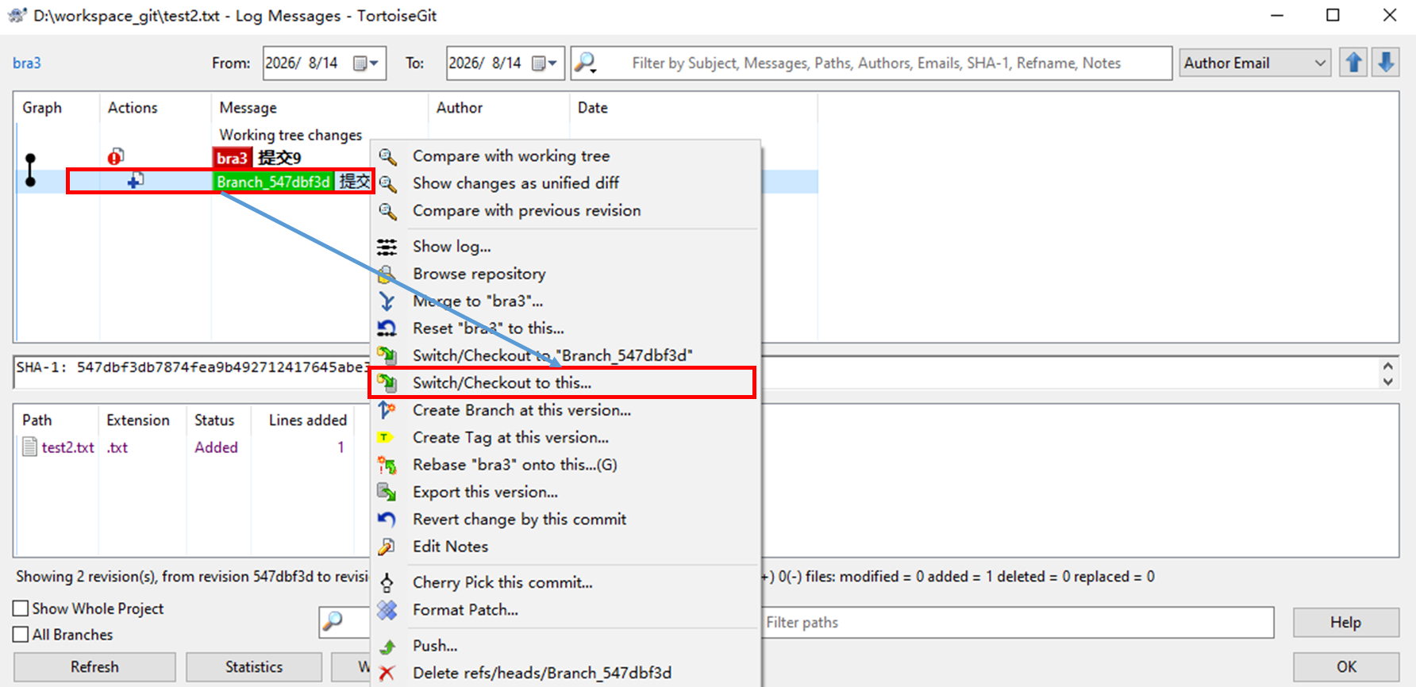Click the Branch_547dbf3d green branch label
The height and width of the screenshot is (687, 1416).
click(x=273, y=182)
